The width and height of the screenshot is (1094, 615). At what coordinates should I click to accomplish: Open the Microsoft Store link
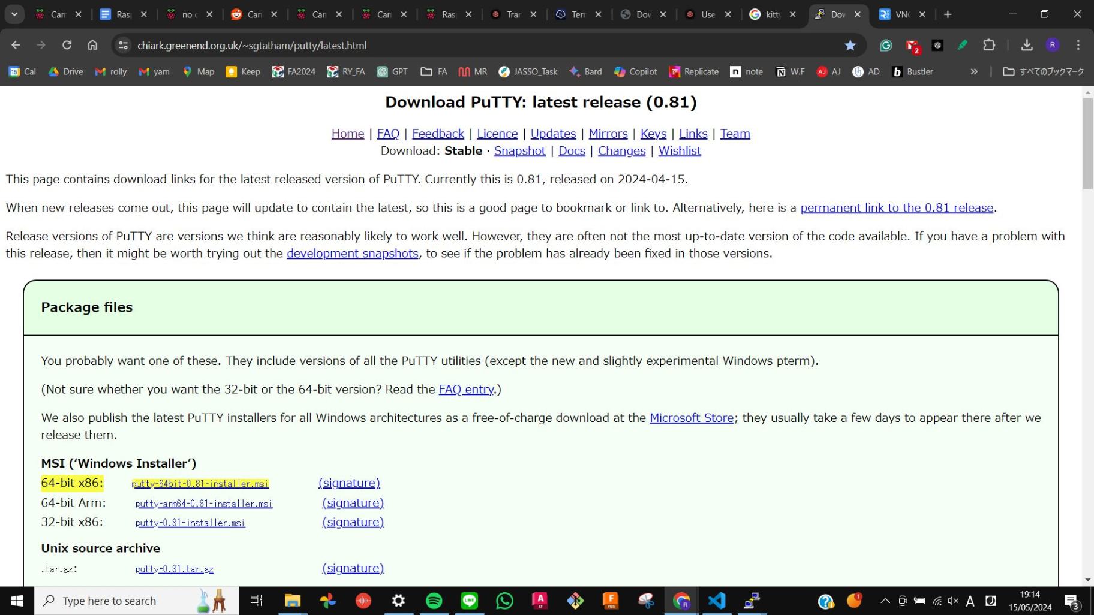tap(692, 418)
